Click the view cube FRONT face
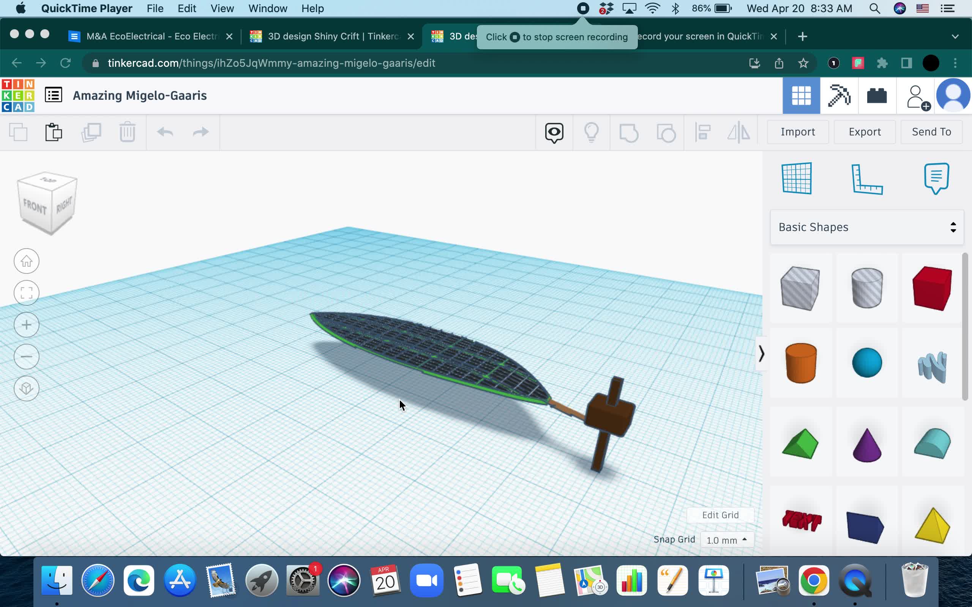 click(35, 206)
